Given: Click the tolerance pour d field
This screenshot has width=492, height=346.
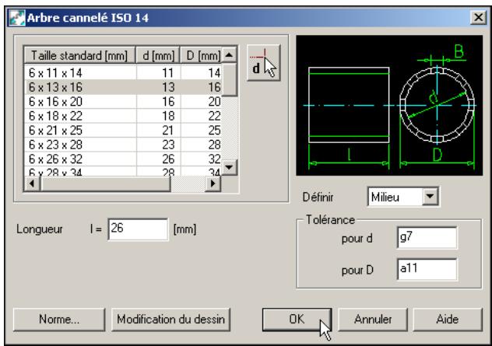Looking at the screenshot, I should coord(427,238).
